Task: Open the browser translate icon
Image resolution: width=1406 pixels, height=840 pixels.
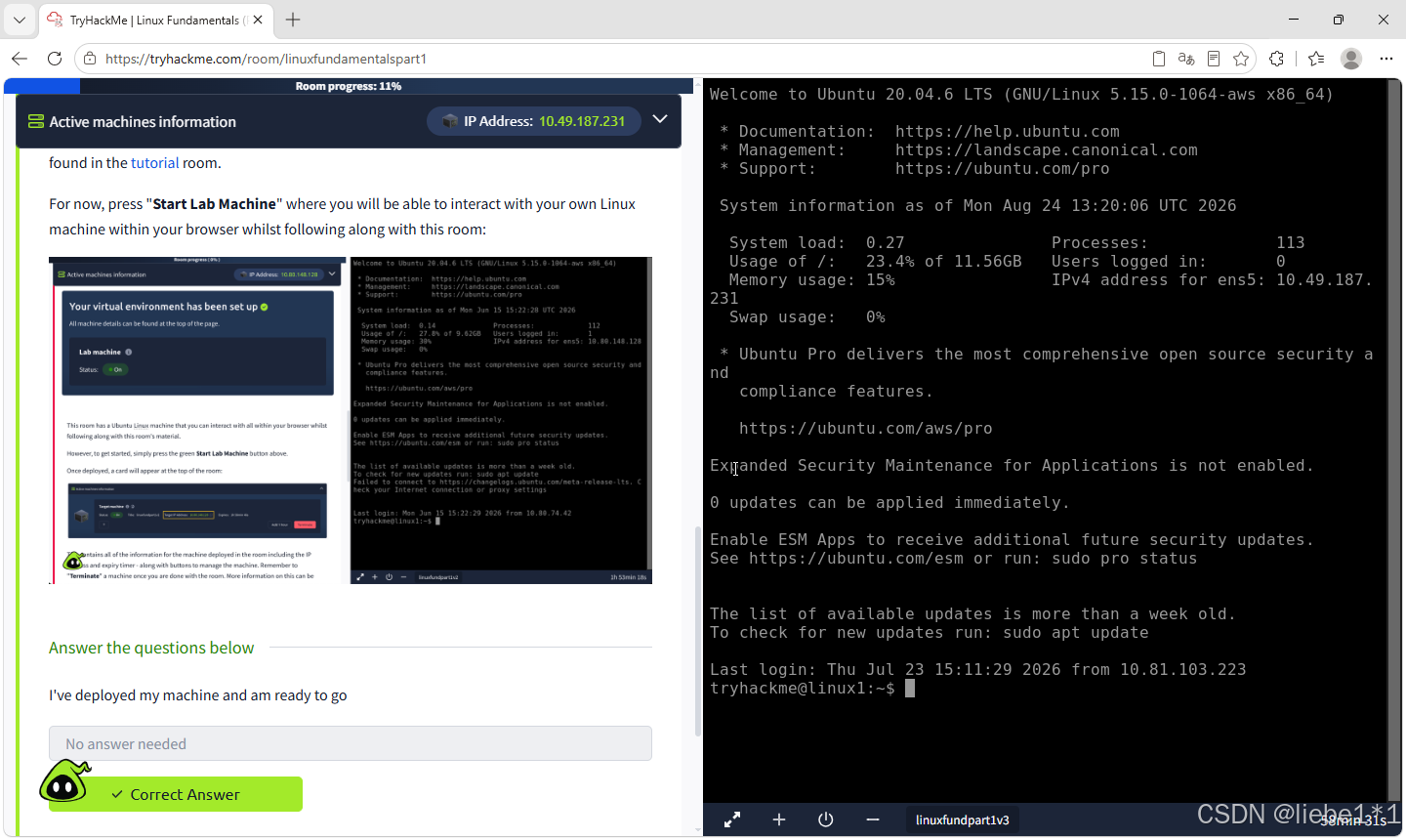Action: point(1186,59)
